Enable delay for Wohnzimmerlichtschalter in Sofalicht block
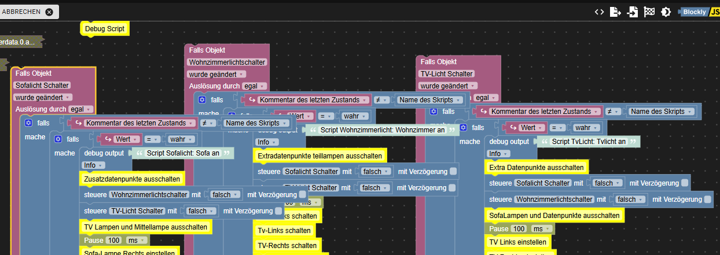Viewport: 720px width, 255px height. 302,195
